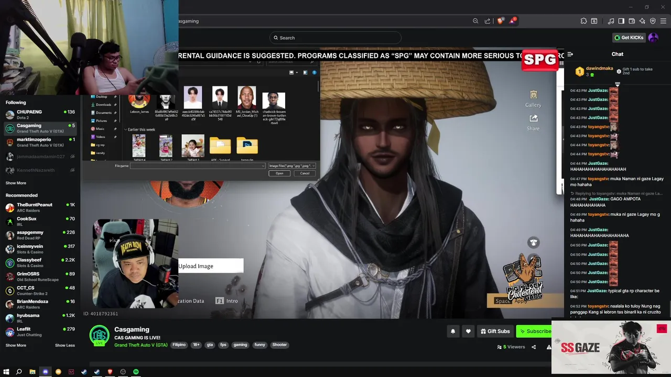
Task: Click Show More under Recommended
Action: click(16, 346)
